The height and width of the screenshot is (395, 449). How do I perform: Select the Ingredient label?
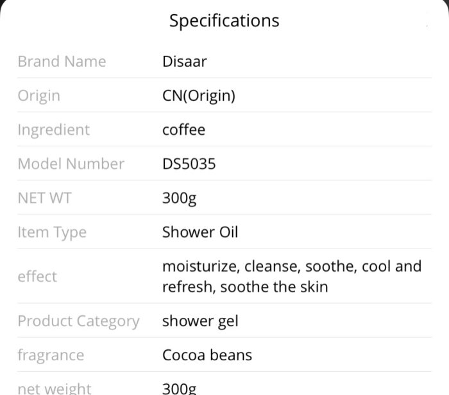(x=53, y=130)
